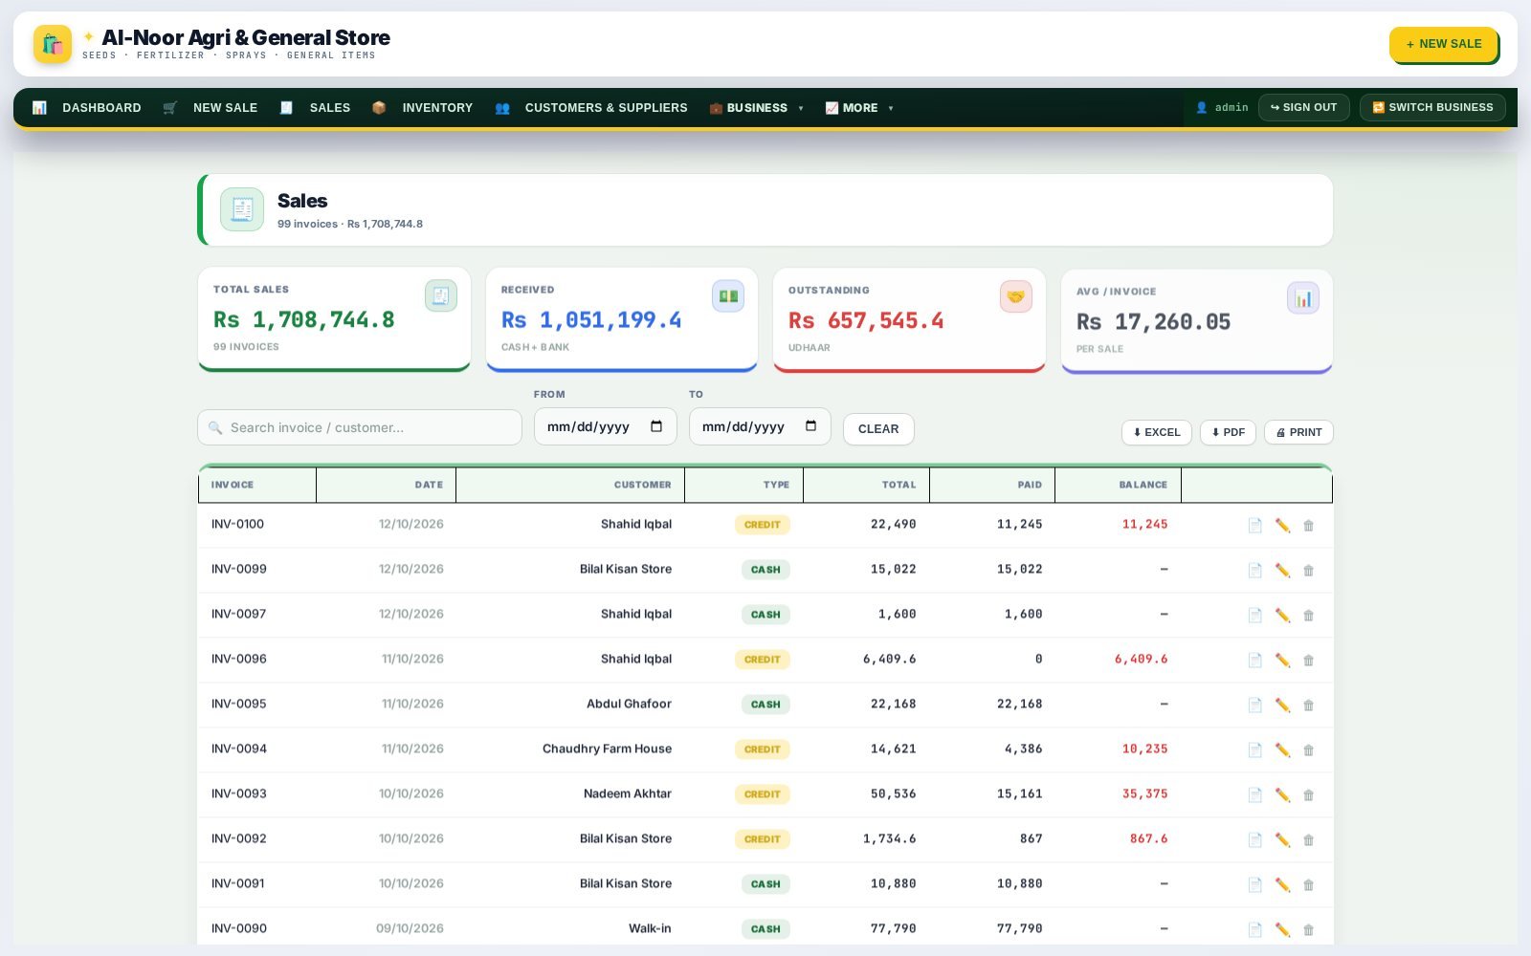Open document icon for INV-0096
The image size is (1531, 956).
tap(1254, 660)
